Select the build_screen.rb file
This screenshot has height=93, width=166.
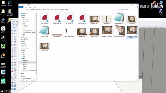point(45,18)
